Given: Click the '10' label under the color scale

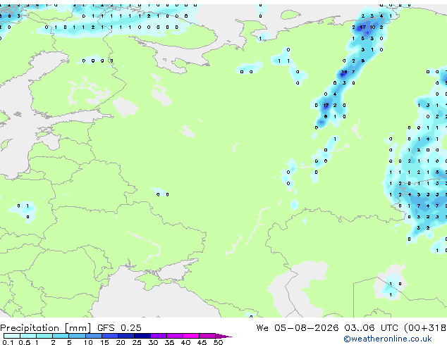Looking at the screenshot, I should tap(88, 342).
